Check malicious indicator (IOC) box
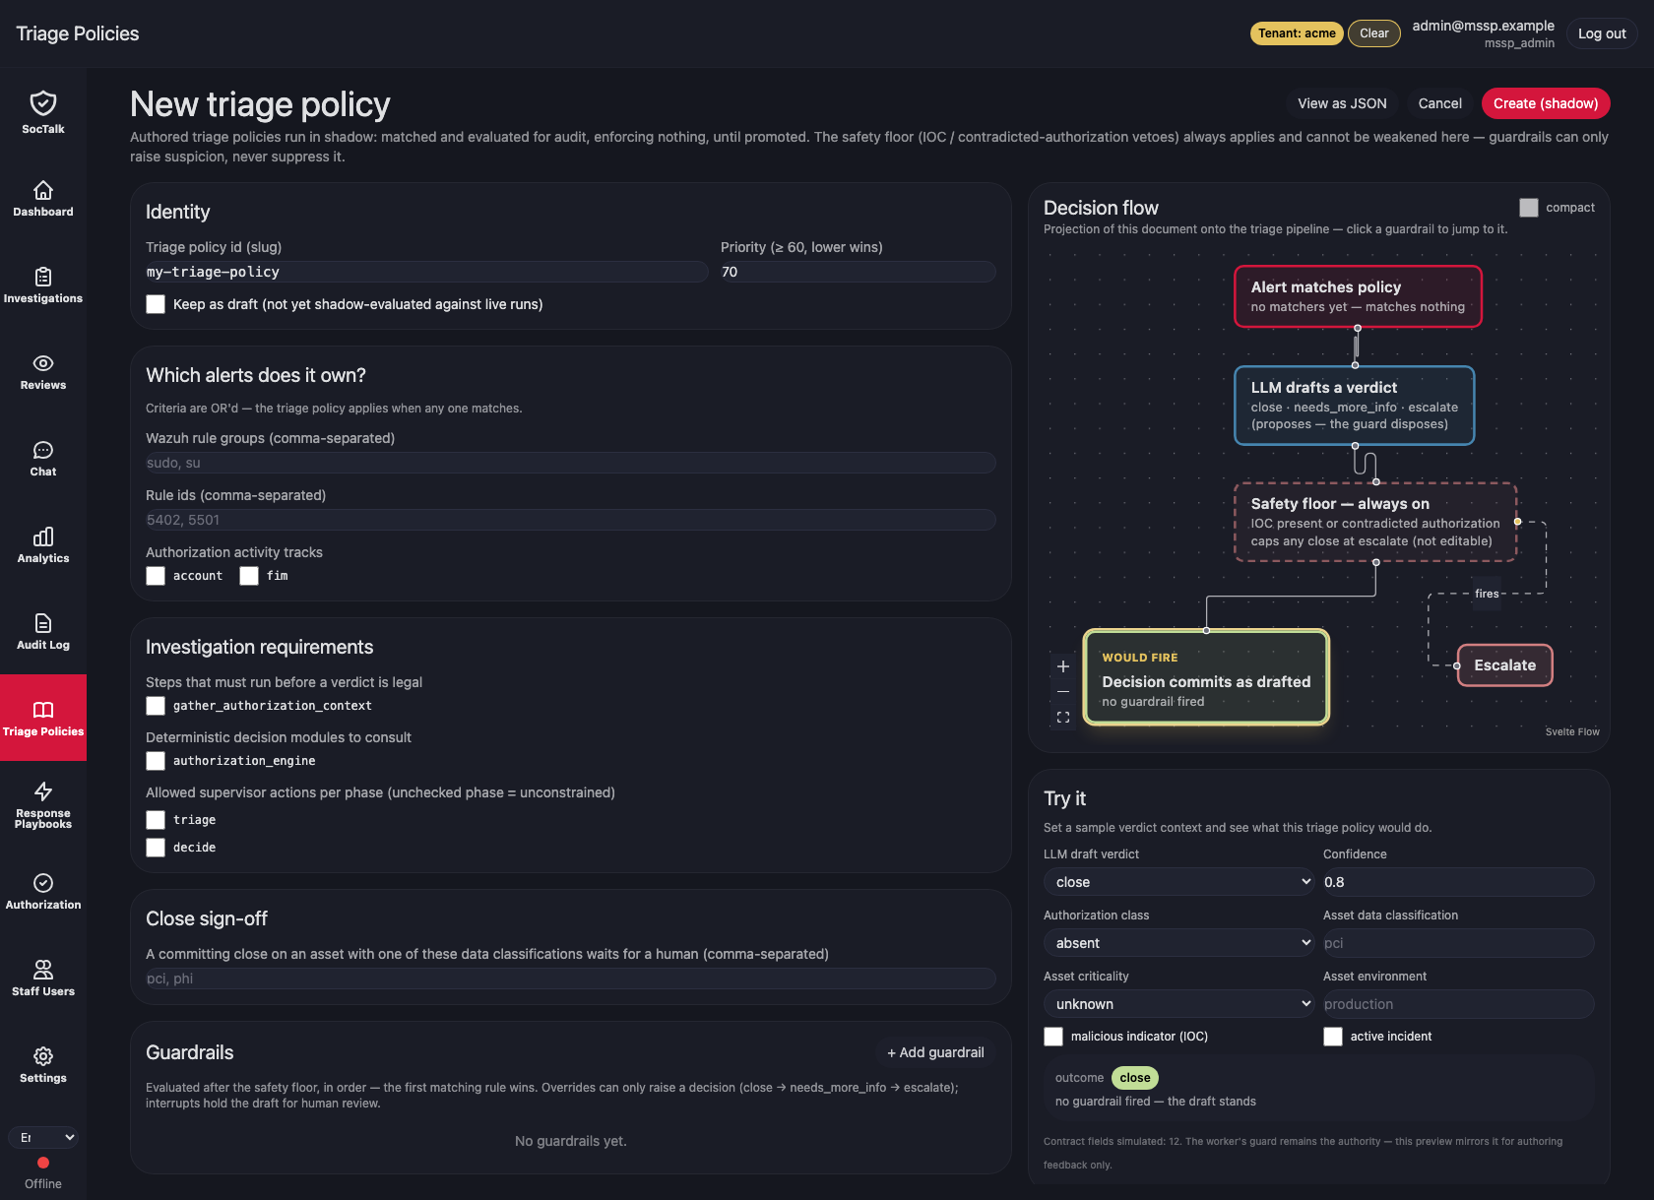This screenshot has width=1654, height=1200. (1053, 1037)
